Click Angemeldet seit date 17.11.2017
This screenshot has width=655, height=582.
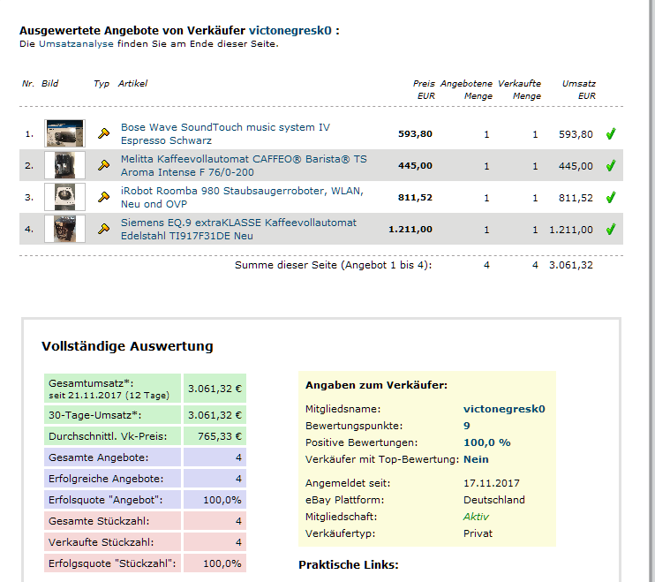(491, 483)
